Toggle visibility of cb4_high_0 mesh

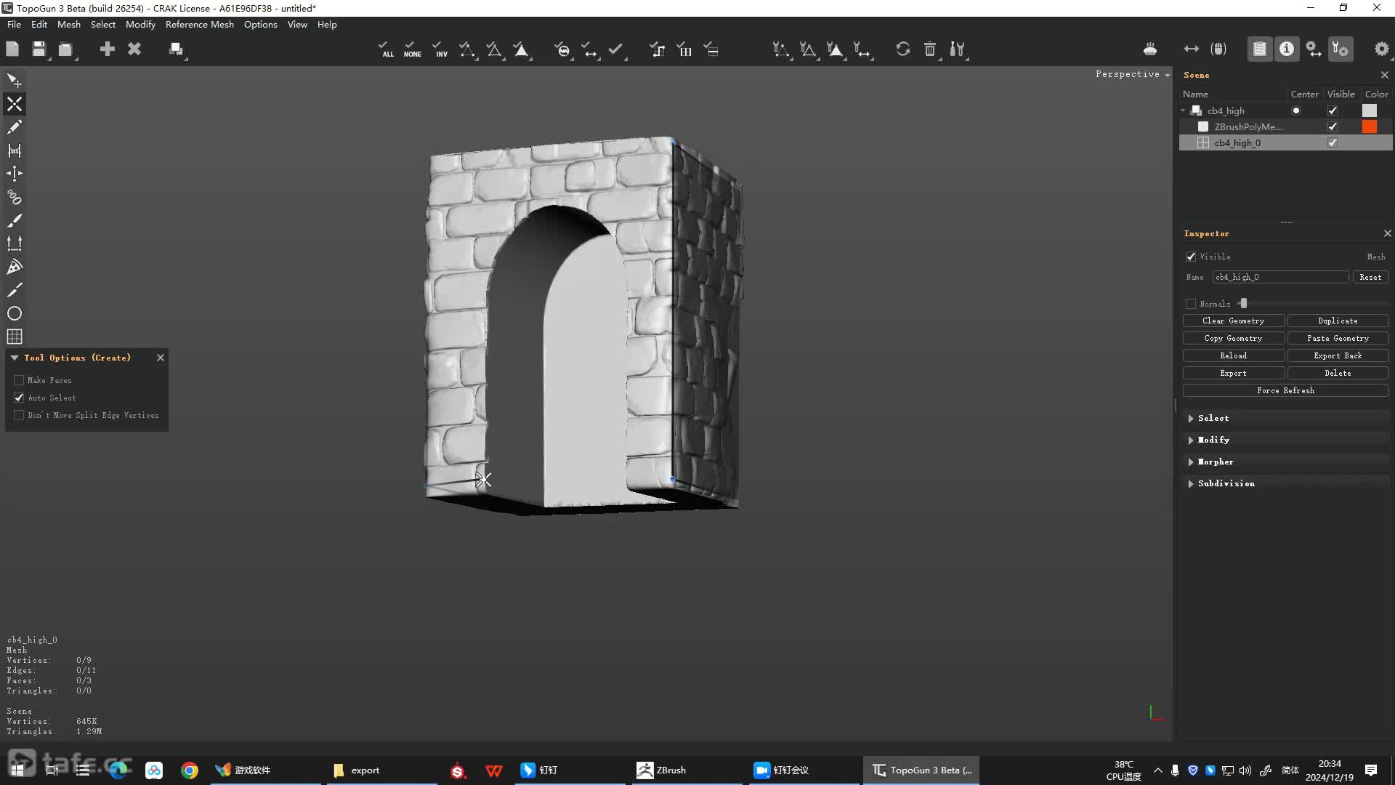point(1333,142)
